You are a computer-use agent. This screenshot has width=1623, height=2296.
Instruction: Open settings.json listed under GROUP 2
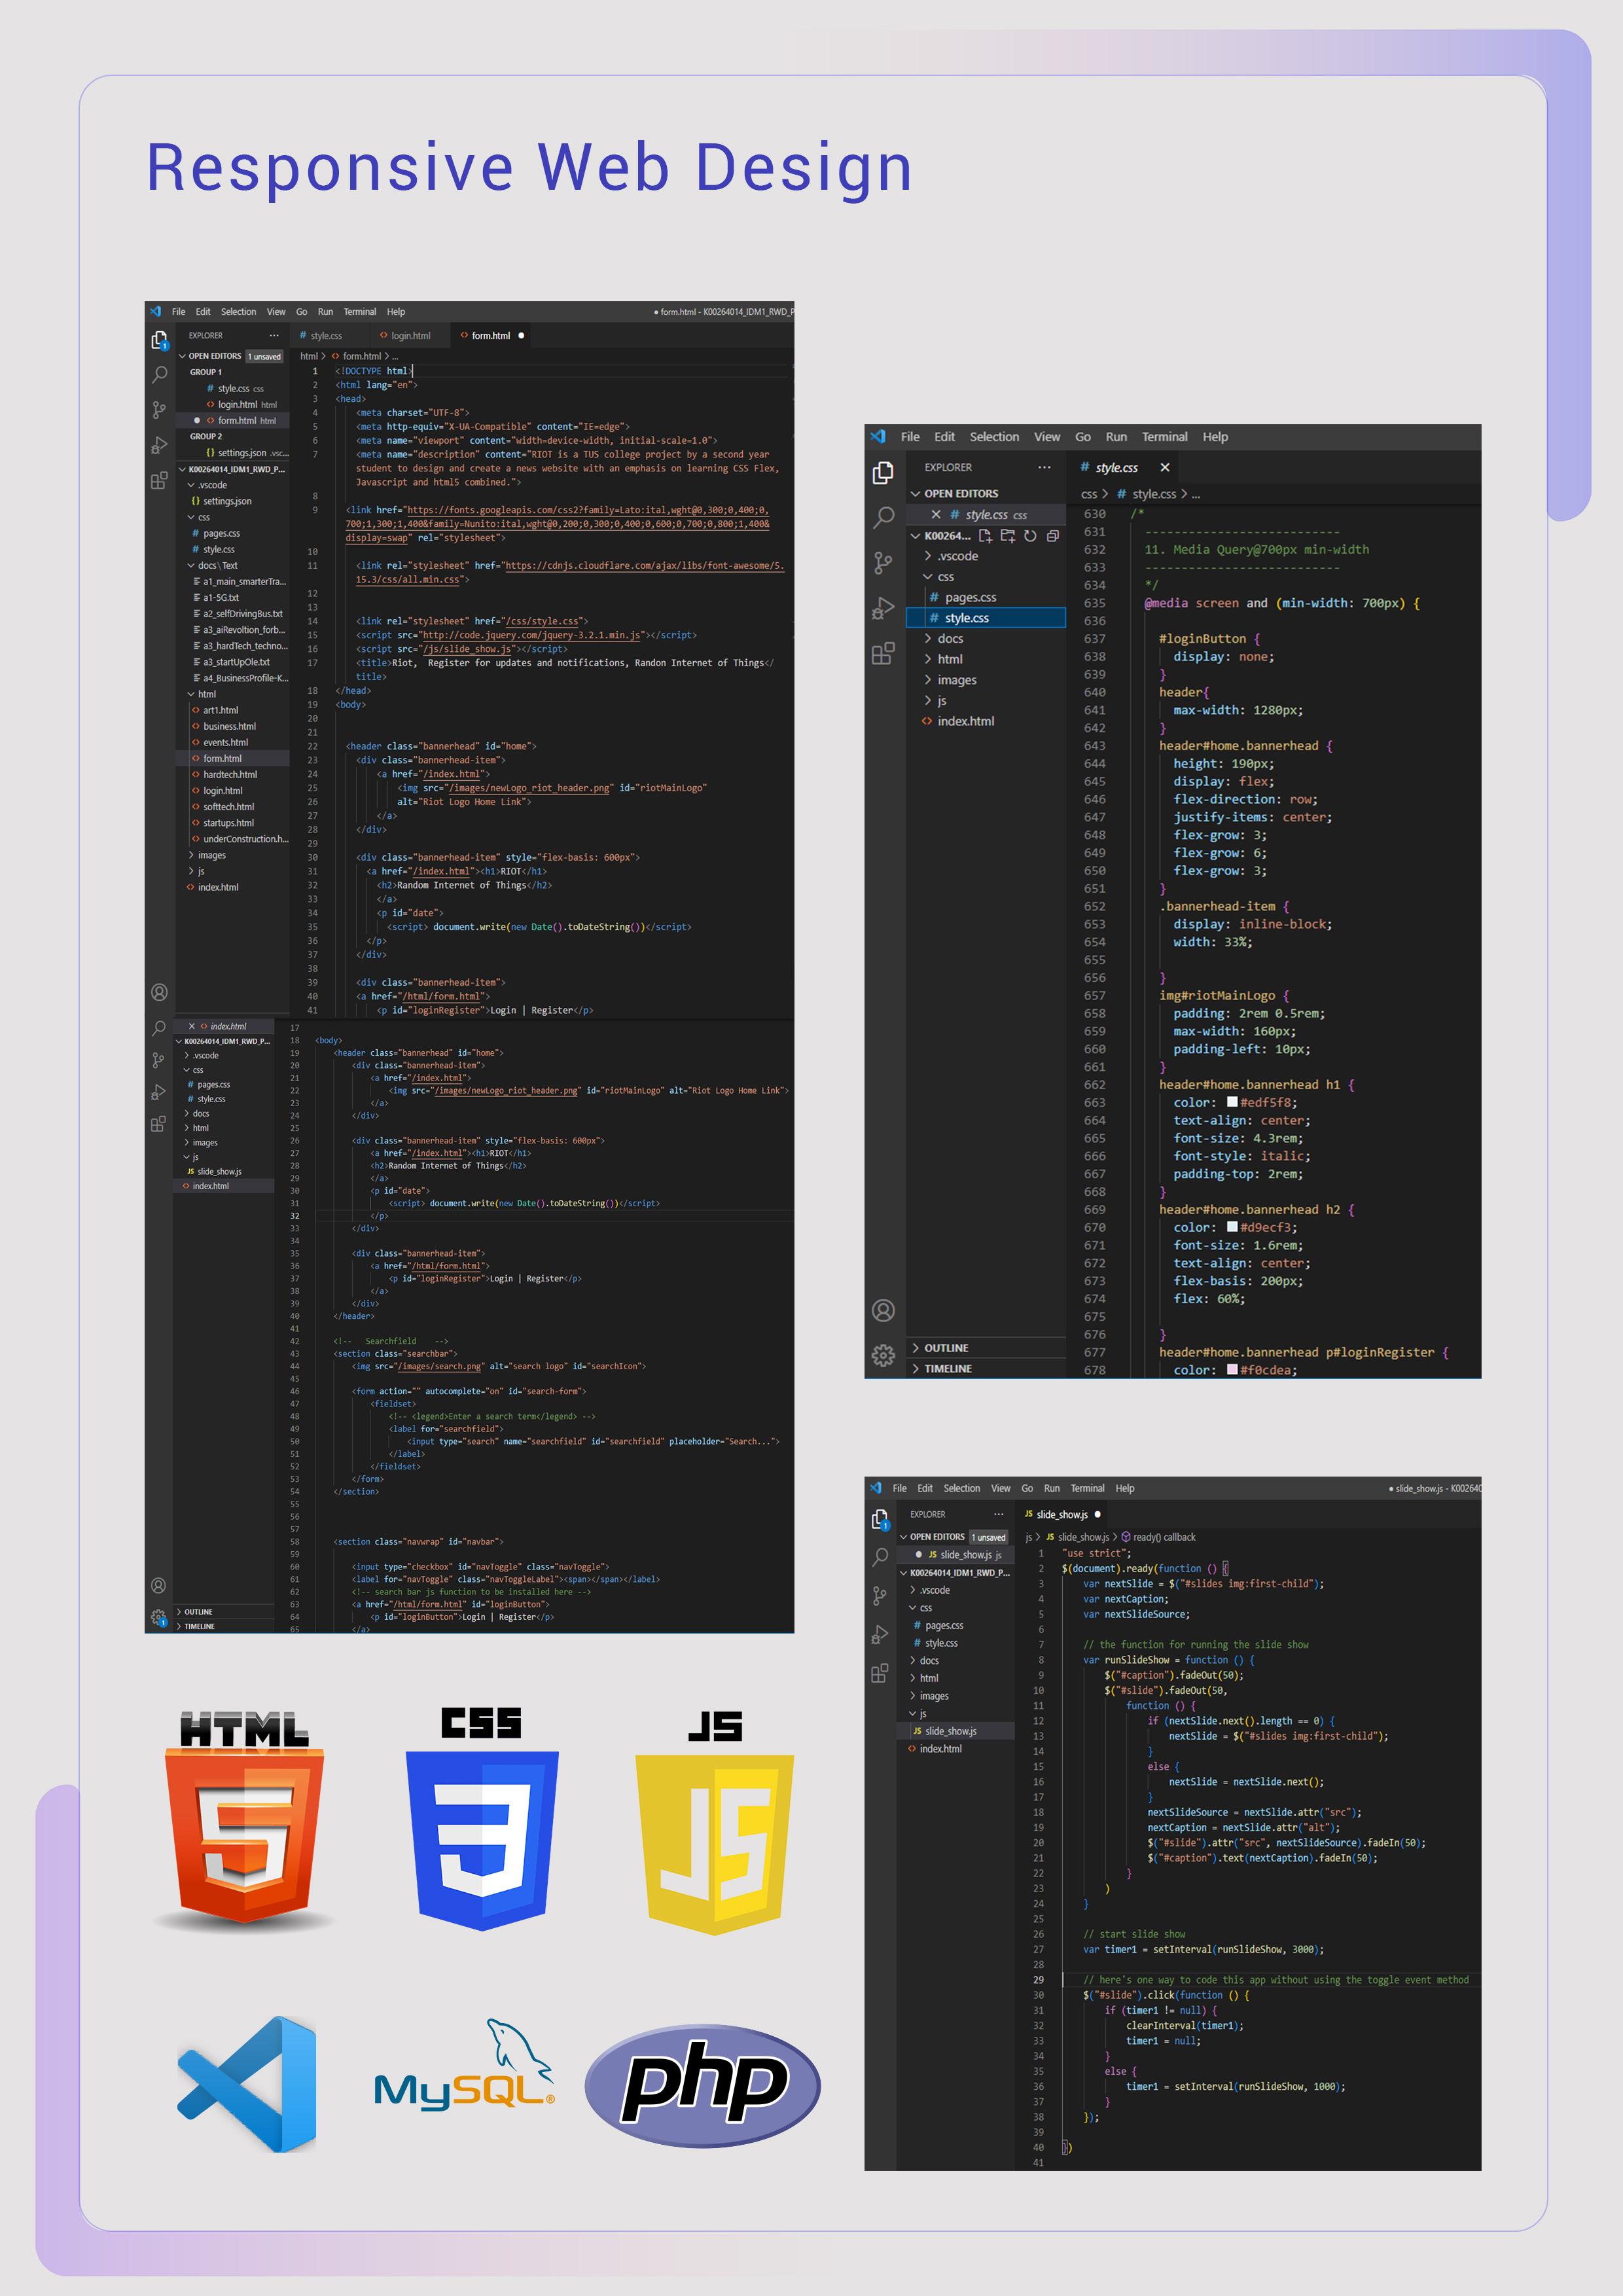[x=243, y=453]
